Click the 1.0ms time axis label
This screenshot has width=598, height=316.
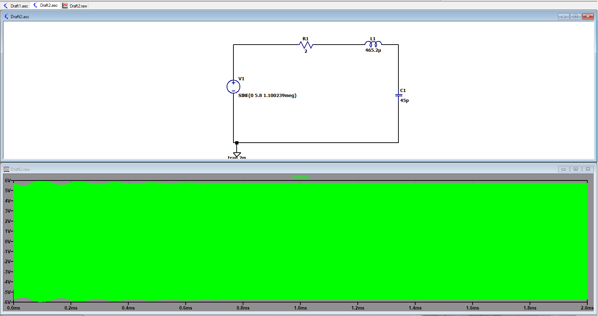point(300,308)
